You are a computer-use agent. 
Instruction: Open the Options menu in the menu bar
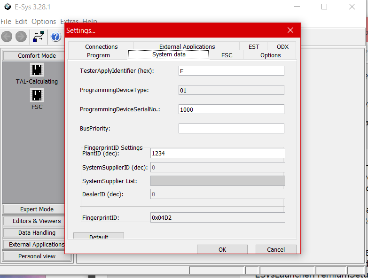[44, 22]
